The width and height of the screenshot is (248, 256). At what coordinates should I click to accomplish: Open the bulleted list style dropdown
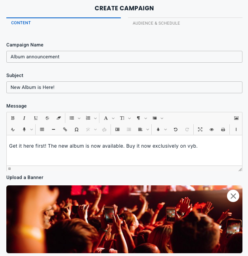click(x=79, y=118)
